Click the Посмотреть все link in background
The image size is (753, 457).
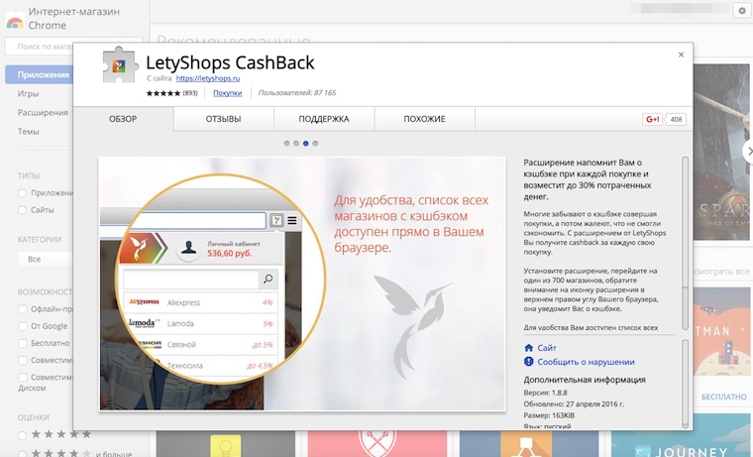coord(721,272)
